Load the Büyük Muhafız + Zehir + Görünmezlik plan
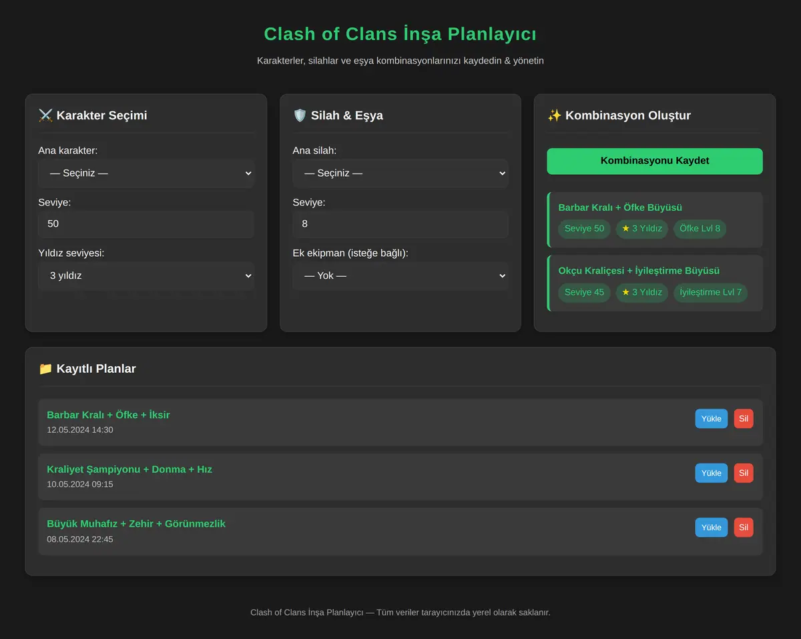 pos(712,528)
